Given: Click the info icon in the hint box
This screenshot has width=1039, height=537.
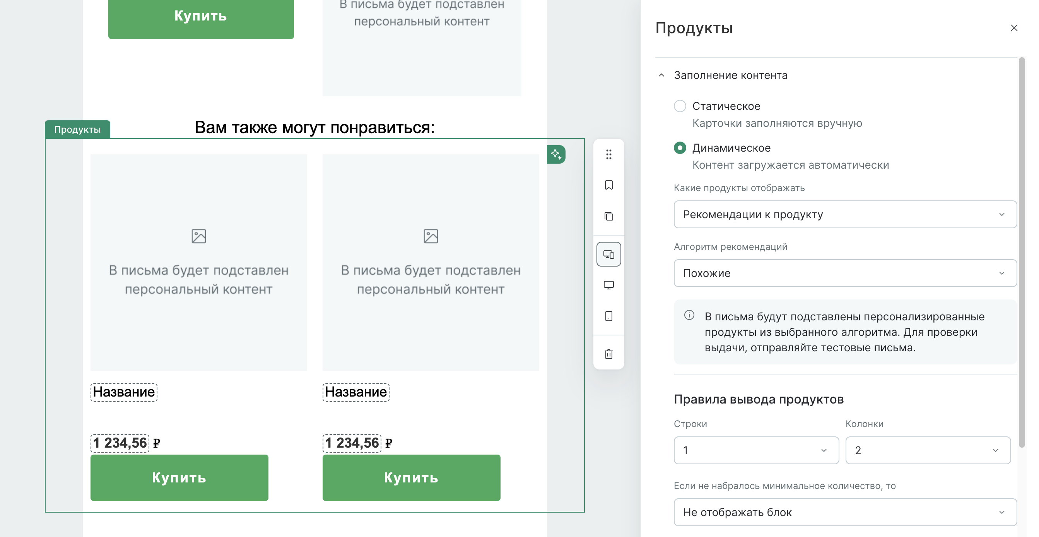Looking at the screenshot, I should tap(689, 315).
